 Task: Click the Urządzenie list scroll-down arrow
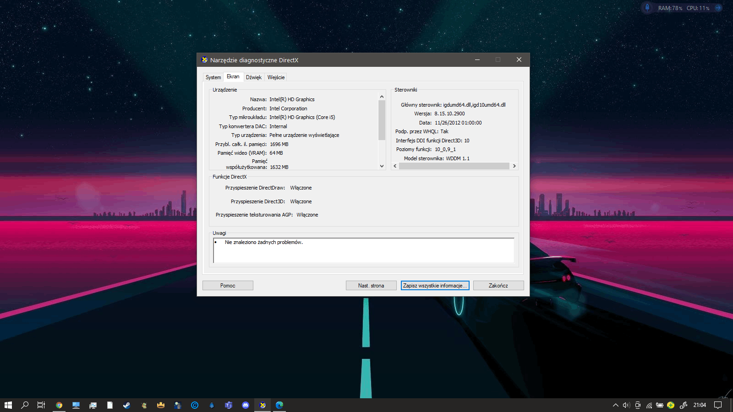pos(382,166)
